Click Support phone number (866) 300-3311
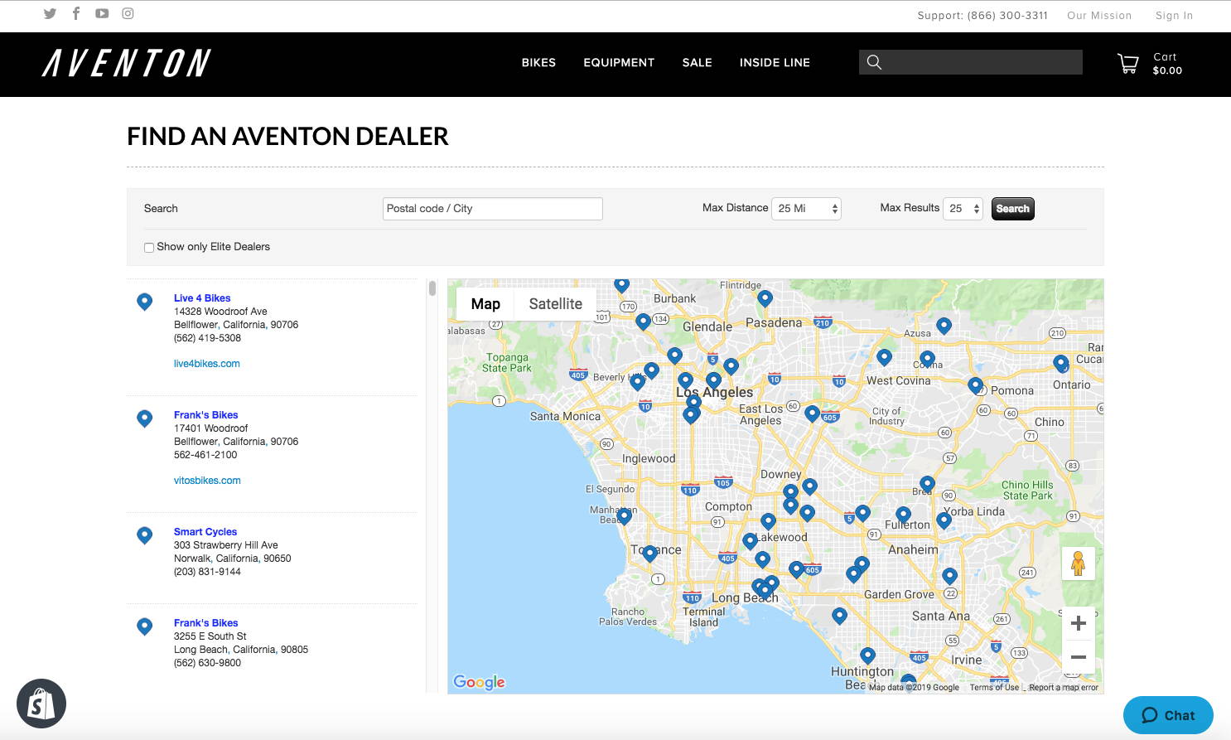 pos(1007,16)
